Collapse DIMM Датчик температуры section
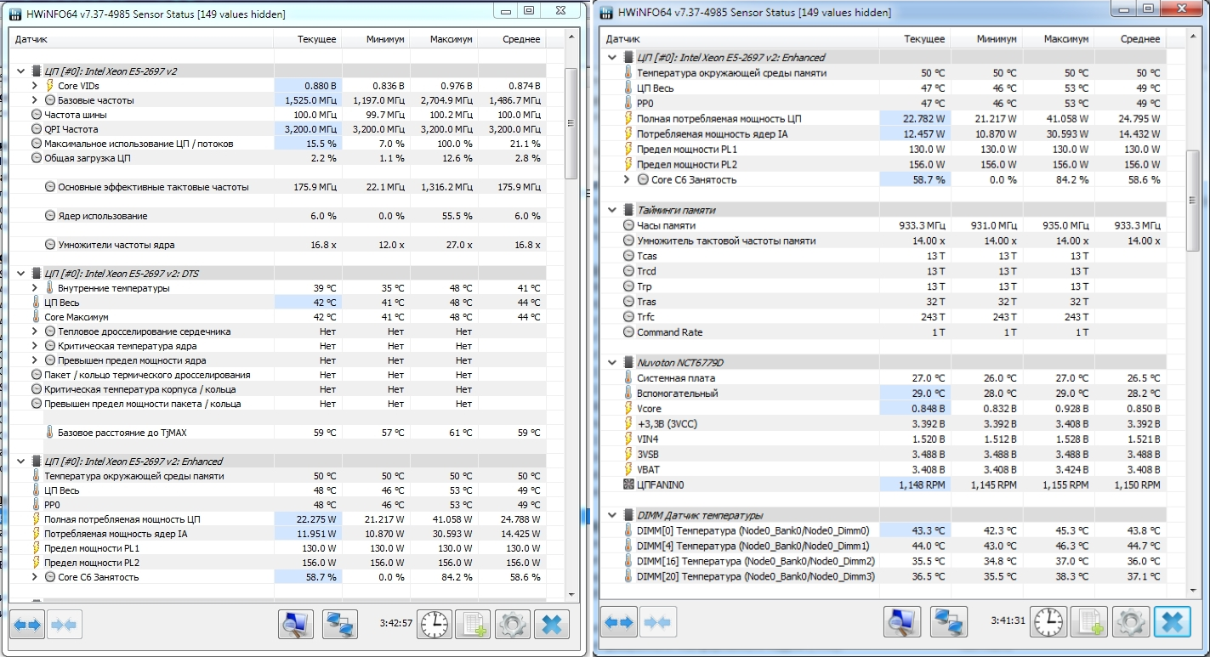 [x=612, y=515]
